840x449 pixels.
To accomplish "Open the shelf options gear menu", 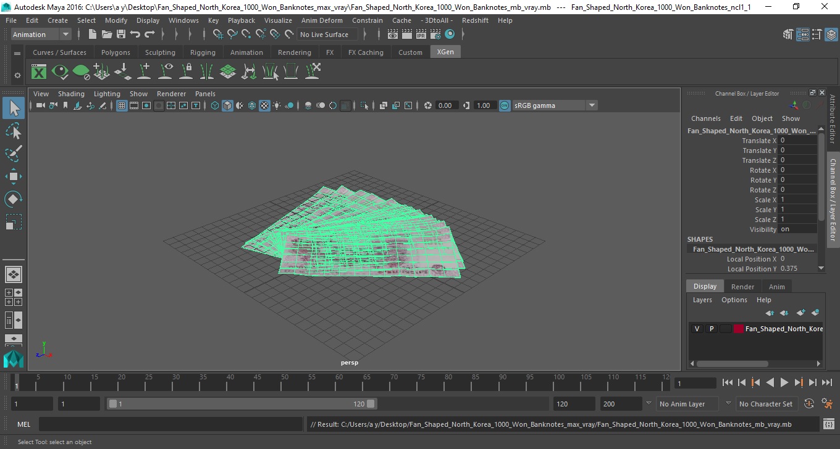I will pyautogui.click(x=17, y=75).
